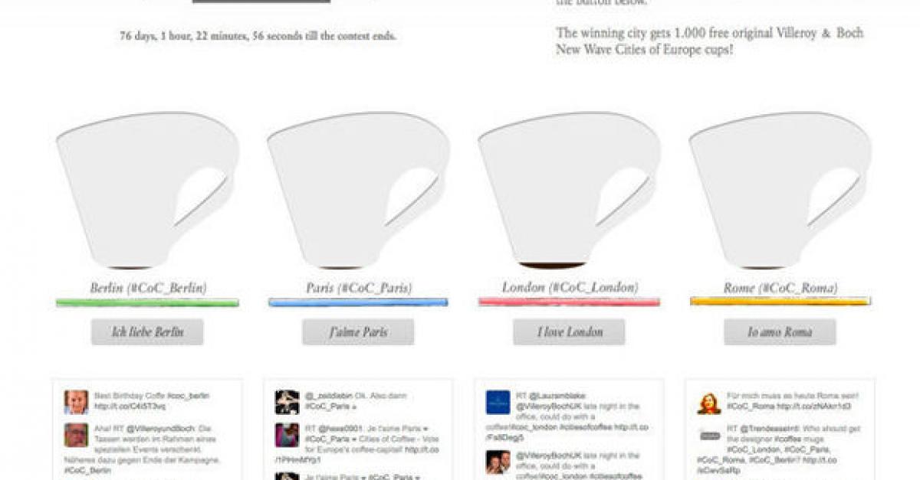This screenshot has width=920, height=480.
Task: Click the Paris coffee cup image
Action: 358,191
